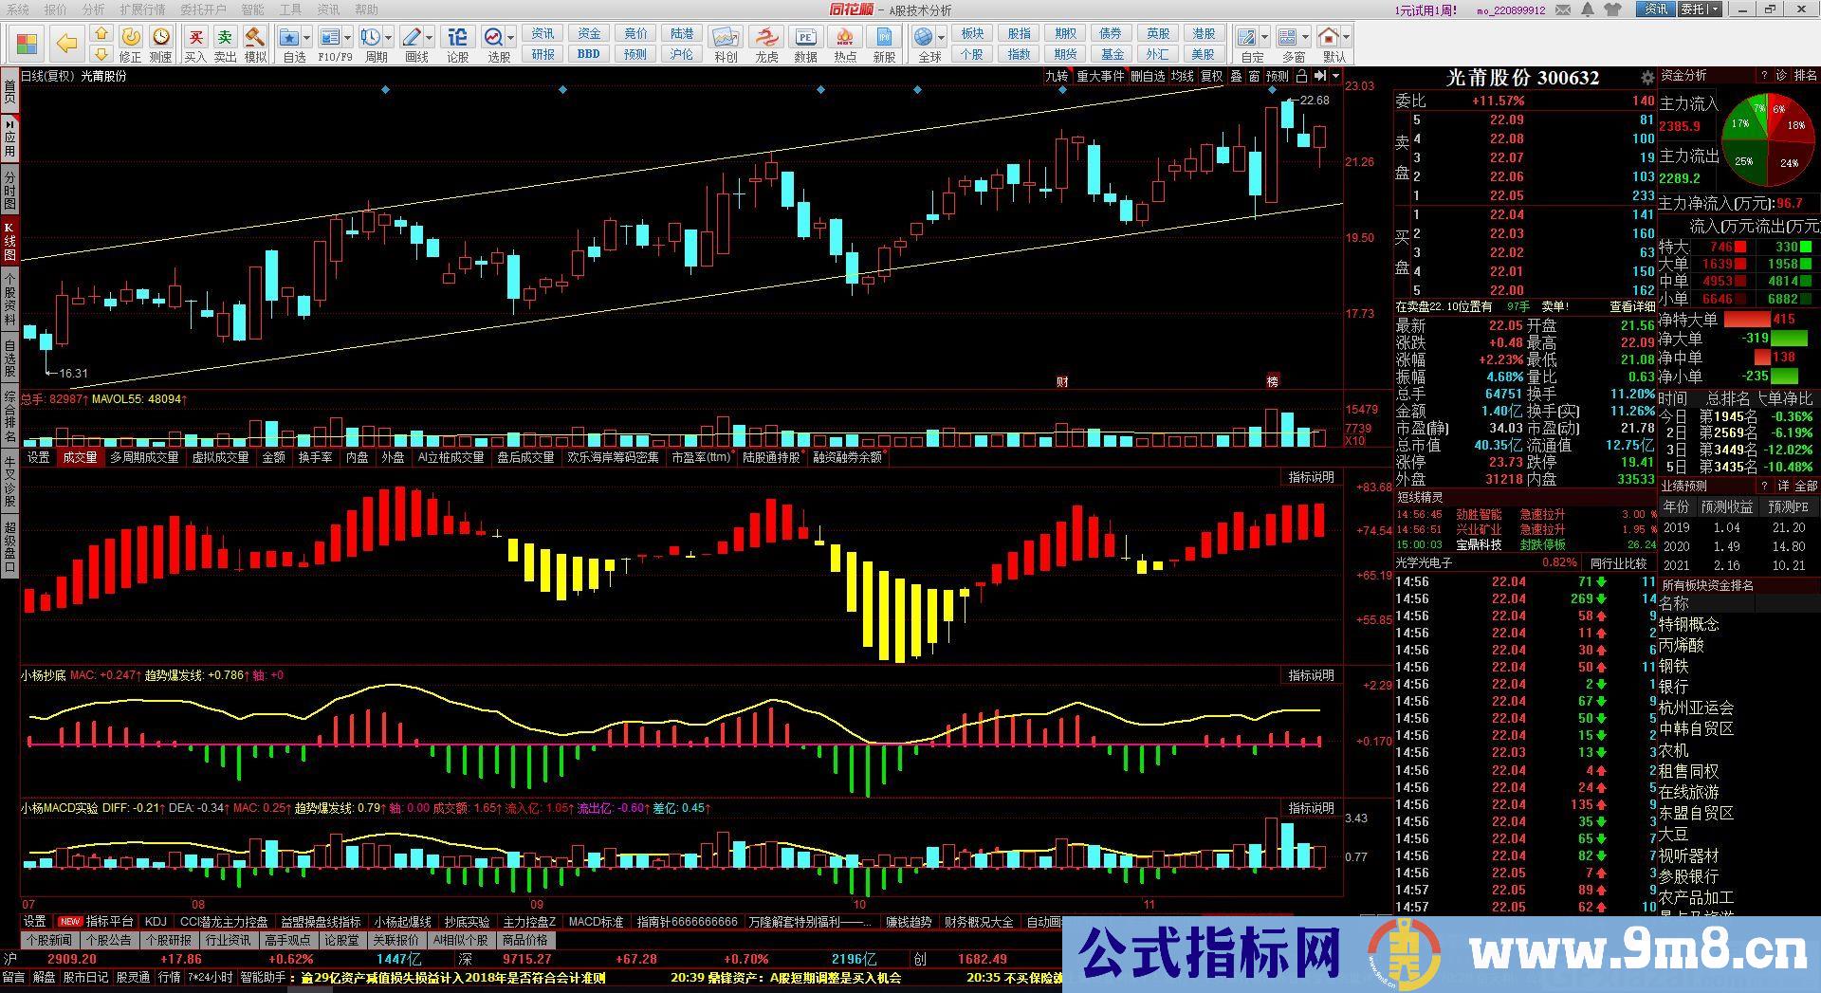Image resolution: width=1821 pixels, height=993 pixels.
Task: Open settings gear beside 光莆股份 title
Action: point(1647,78)
